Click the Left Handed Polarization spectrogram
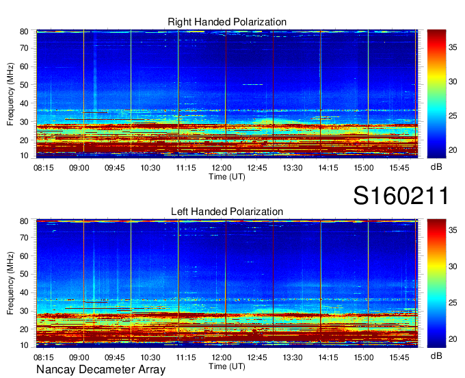The width and height of the screenshot is (465, 378). point(227,283)
